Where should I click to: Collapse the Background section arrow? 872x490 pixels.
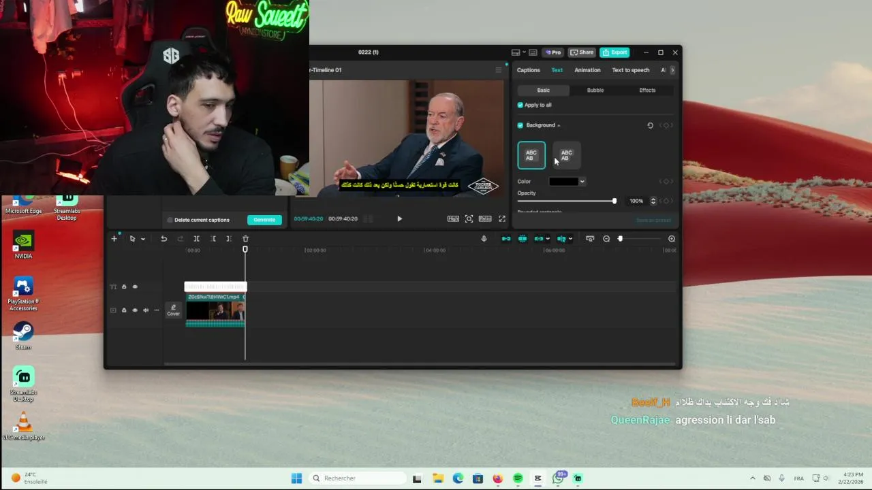559,125
